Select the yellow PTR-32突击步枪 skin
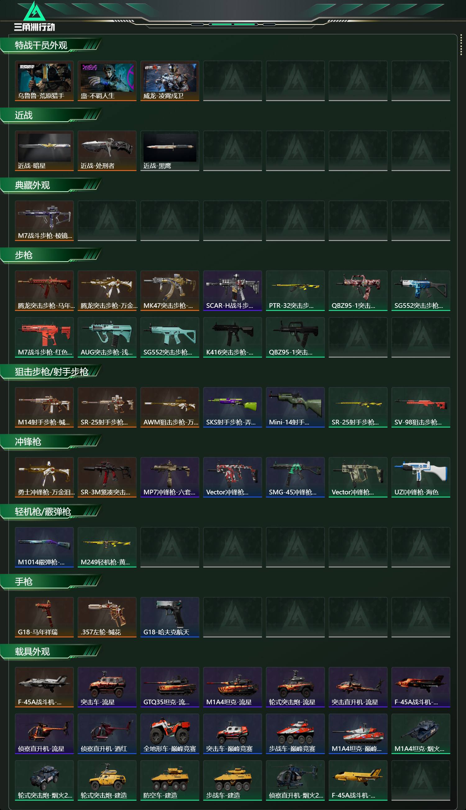The image size is (466, 810). coord(295,290)
